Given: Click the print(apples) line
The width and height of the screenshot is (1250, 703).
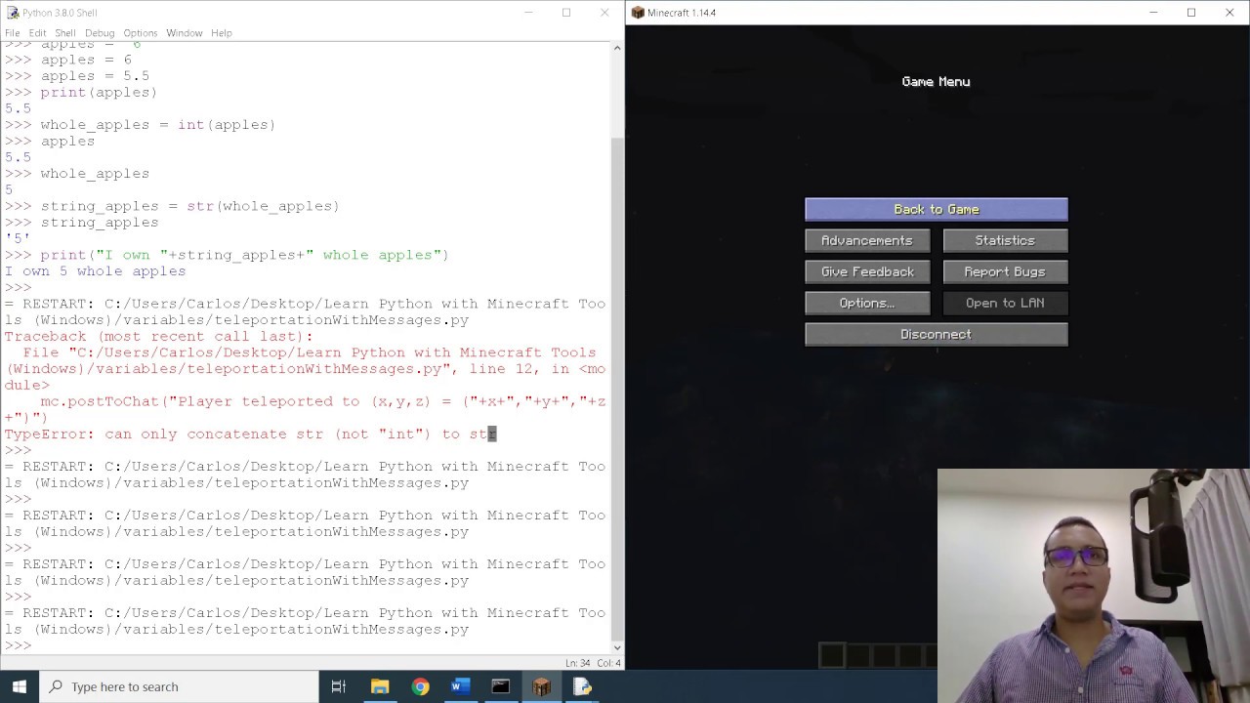Looking at the screenshot, I should point(99,92).
